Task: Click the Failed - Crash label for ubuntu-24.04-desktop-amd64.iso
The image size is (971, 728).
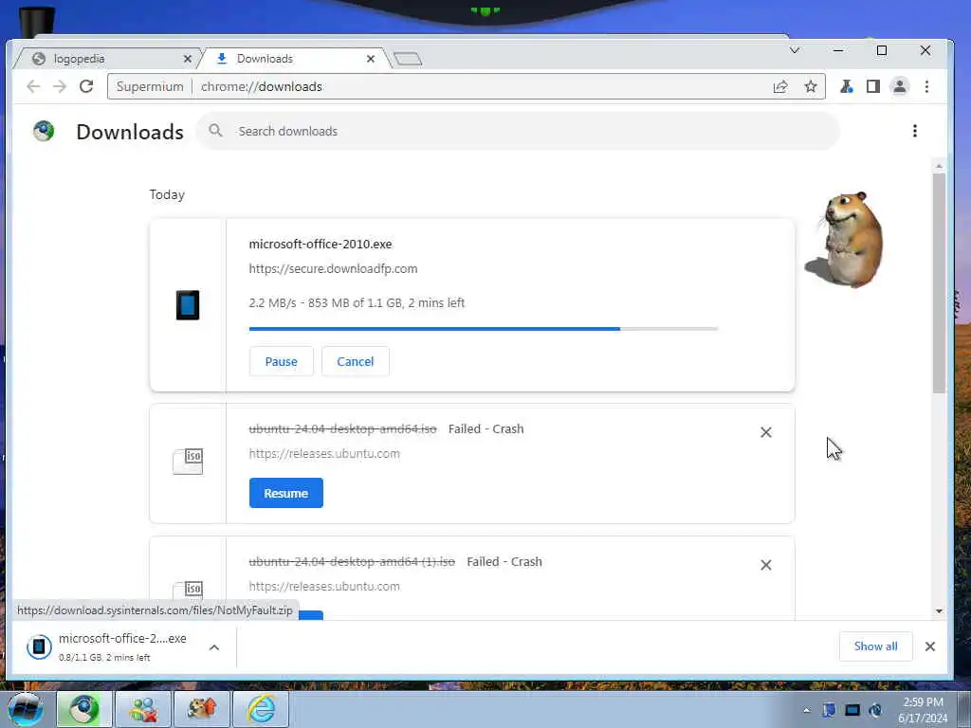Action: click(x=486, y=429)
